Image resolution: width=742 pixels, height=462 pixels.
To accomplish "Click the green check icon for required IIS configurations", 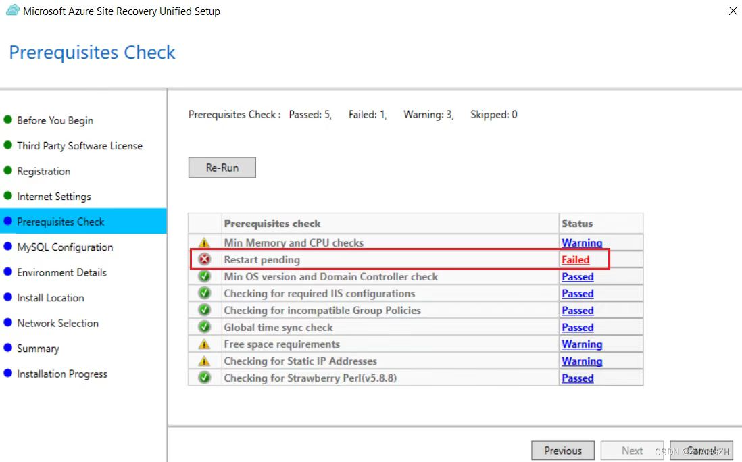I will point(205,293).
